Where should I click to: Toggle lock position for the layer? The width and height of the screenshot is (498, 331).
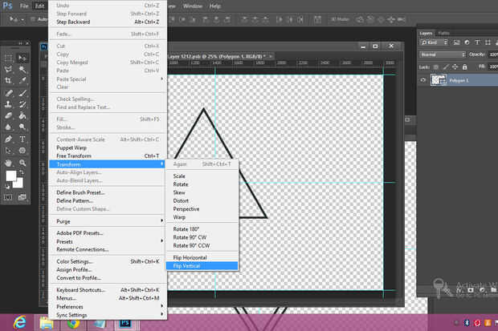pos(455,67)
